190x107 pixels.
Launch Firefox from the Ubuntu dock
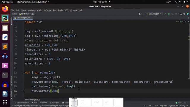click(5, 9)
